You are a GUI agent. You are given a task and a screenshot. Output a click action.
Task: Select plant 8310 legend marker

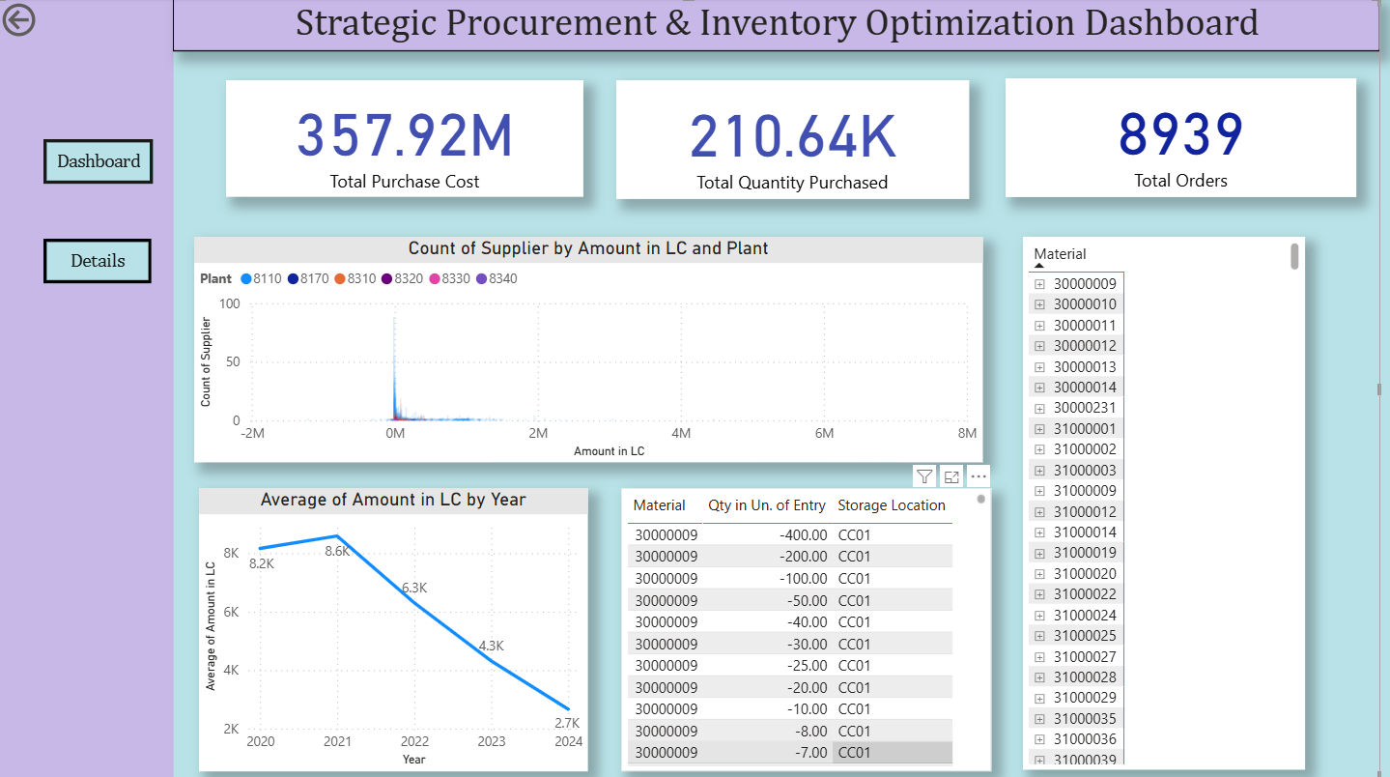[340, 279]
